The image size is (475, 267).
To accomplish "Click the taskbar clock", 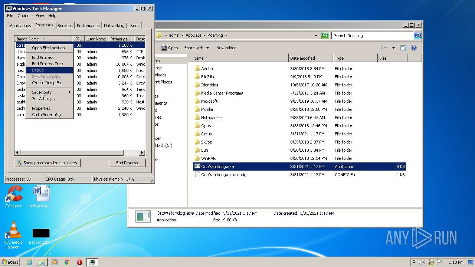I will tap(456, 262).
